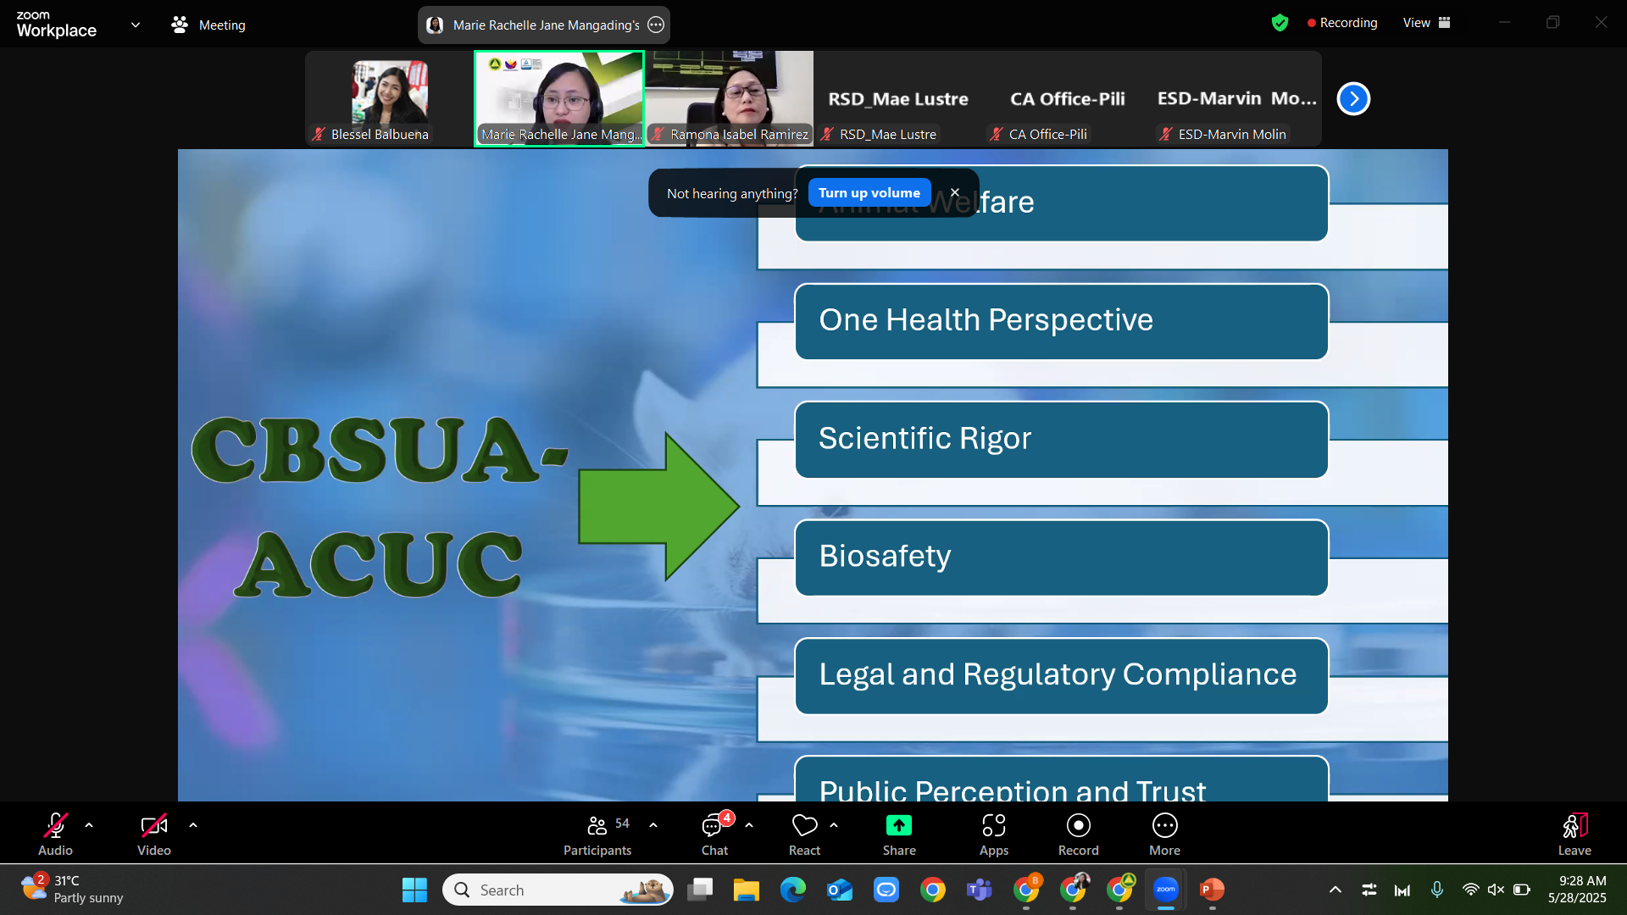Show next participants with blue arrow
Image resolution: width=1627 pixels, height=915 pixels.
click(x=1353, y=99)
